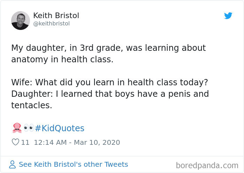Click the octopus emoji in the tweet
The image size is (244, 173).
pyautogui.click(x=17, y=128)
